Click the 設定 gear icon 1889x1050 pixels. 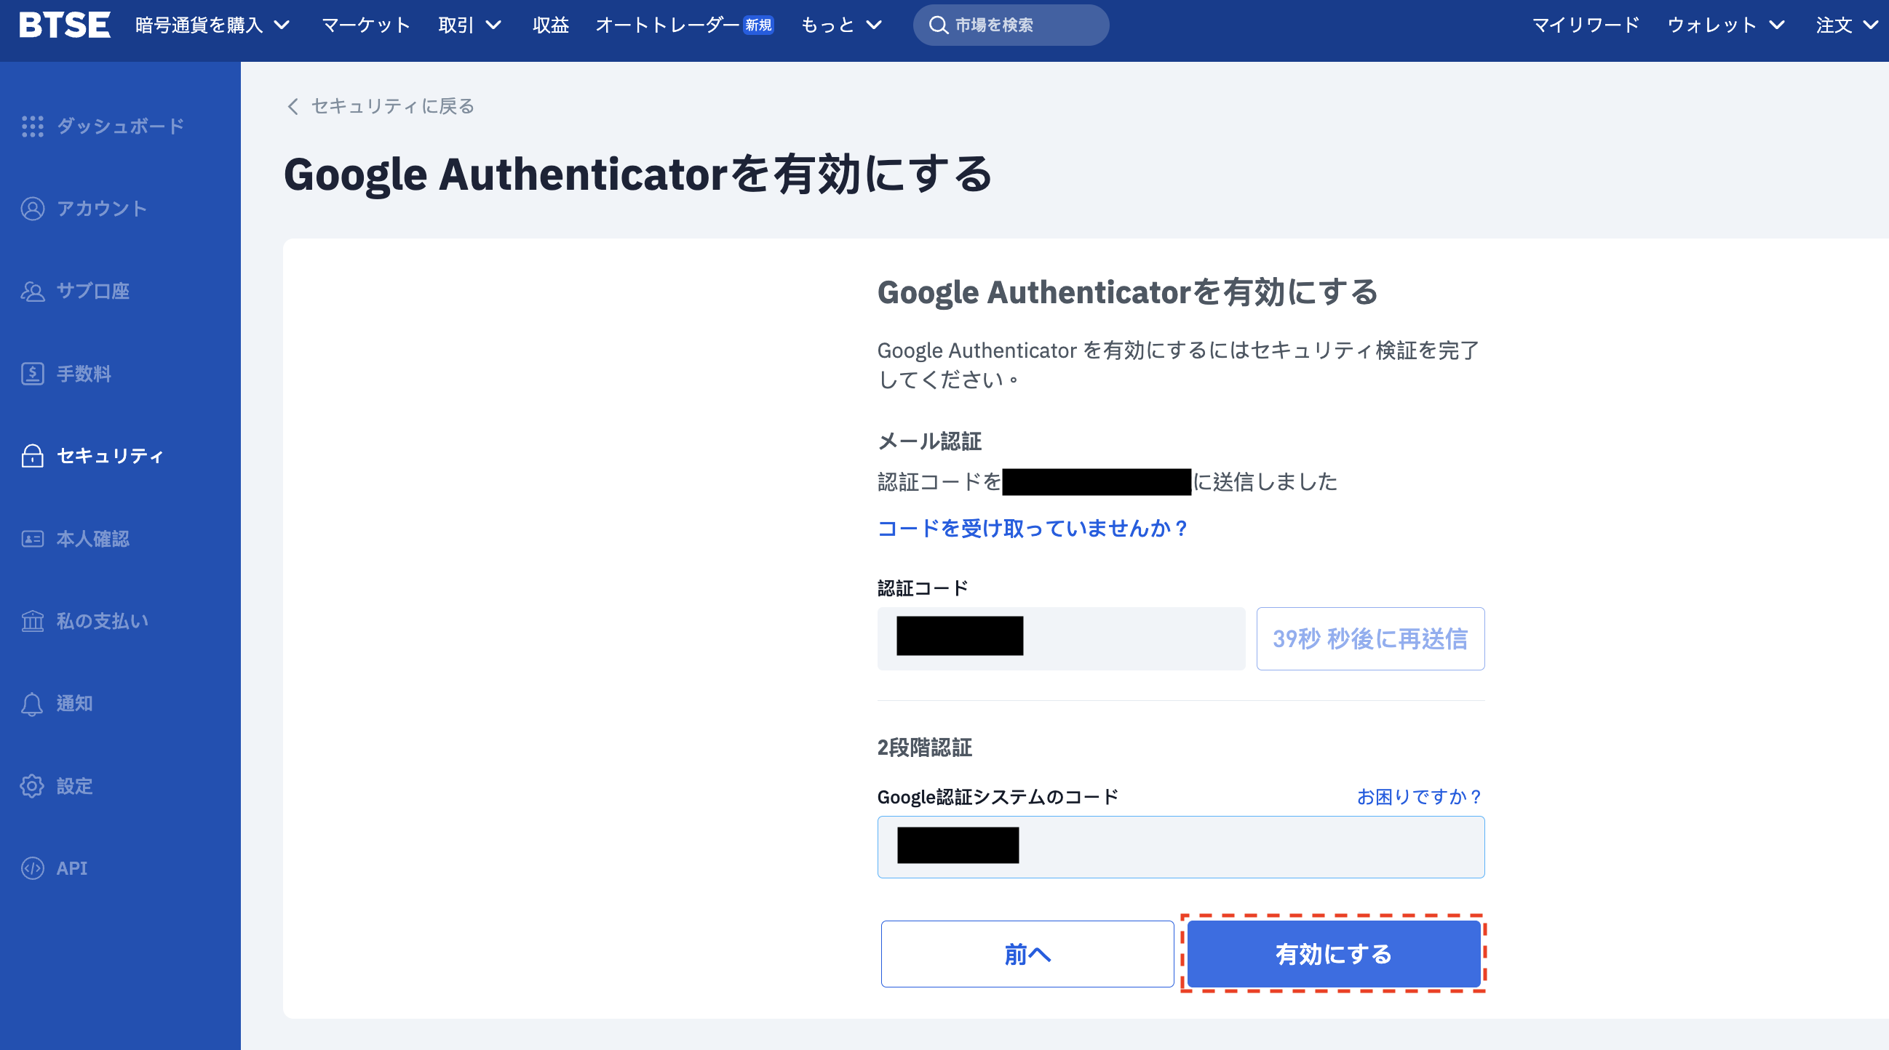[32, 786]
